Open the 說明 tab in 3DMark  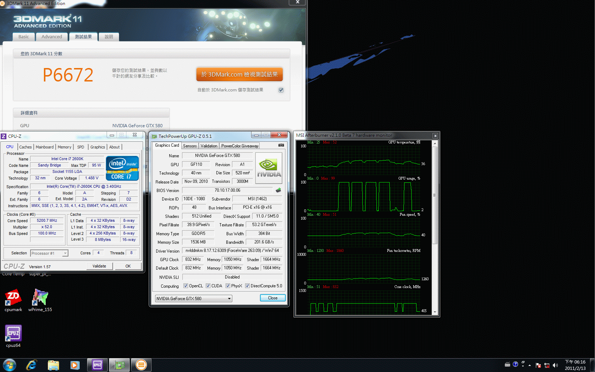[109, 36]
